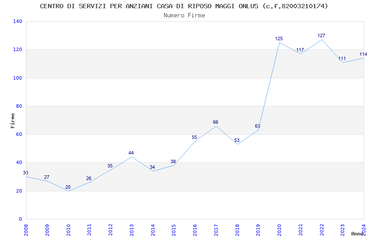Click the x-axis year 2021
The image size is (368, 238).
point(300,230)
